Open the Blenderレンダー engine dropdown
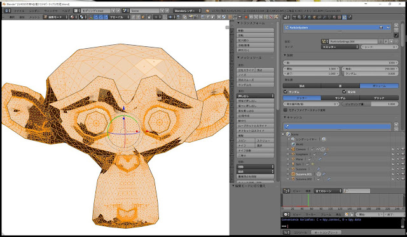This screenshot has height=237, width=407. tap(187, 11)
